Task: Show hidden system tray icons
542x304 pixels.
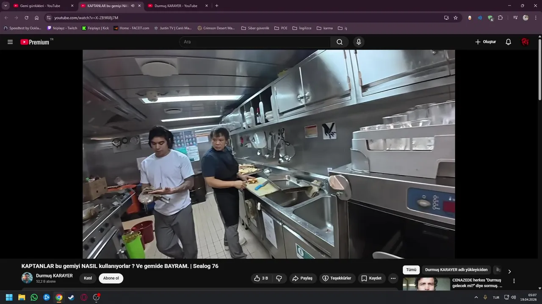Action: [476, 297]
